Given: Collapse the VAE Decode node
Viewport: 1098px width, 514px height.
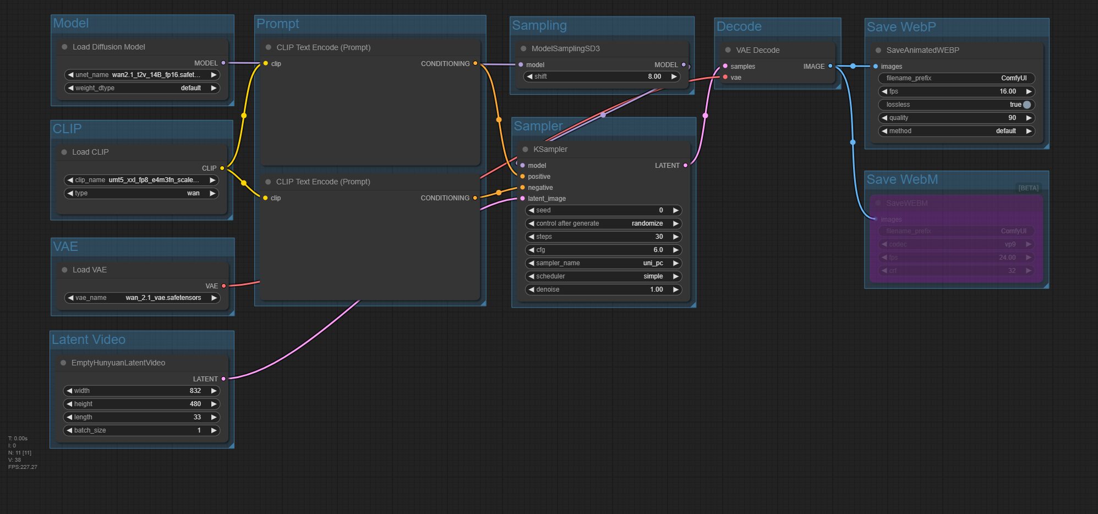Looking at the screenshot, I should point(728,50).
